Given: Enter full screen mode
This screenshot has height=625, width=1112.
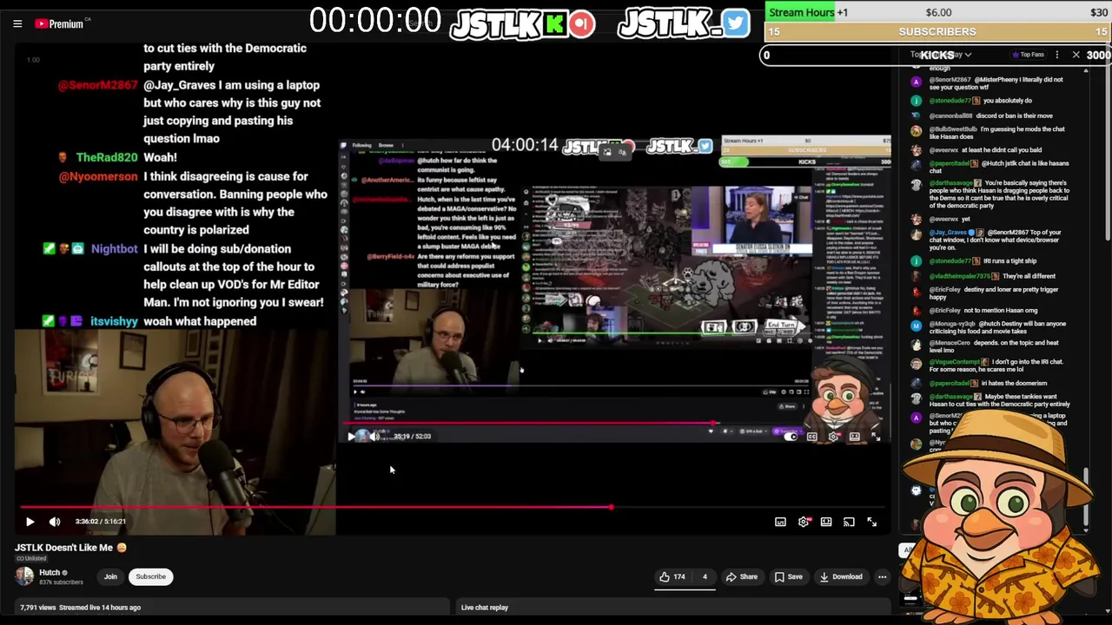Looking at the screenshot, I should pyautogui.click(x=871, y=522).
